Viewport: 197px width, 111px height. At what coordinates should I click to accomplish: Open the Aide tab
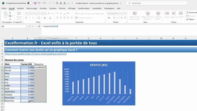(119, 8)
